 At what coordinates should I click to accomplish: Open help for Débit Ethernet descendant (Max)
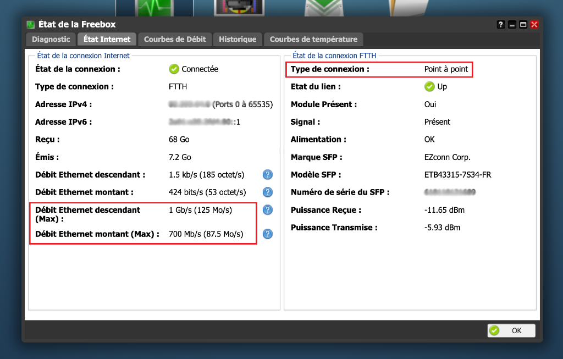268,210
